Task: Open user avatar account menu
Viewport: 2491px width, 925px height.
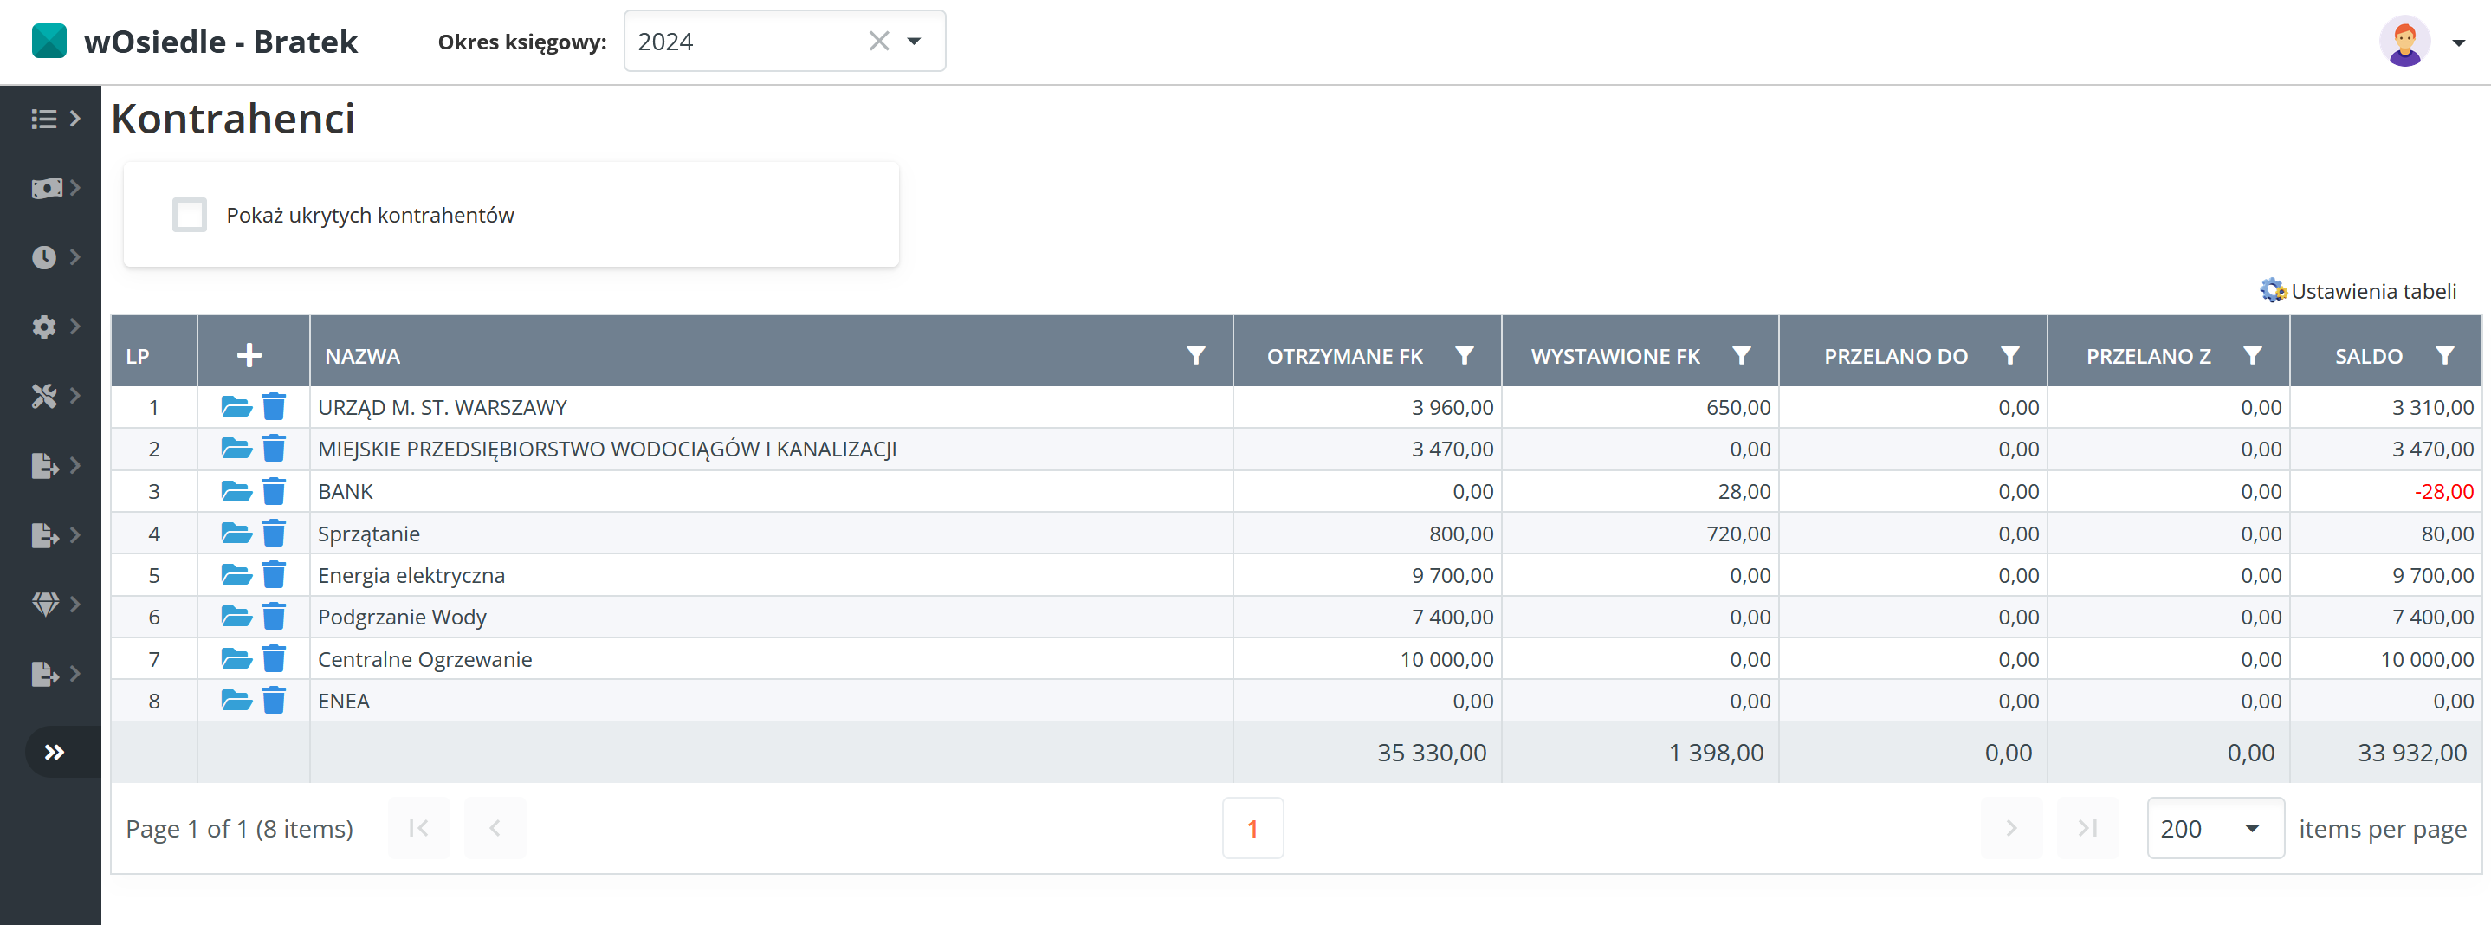Action: pyautogui.click(x=2405, y=42)
